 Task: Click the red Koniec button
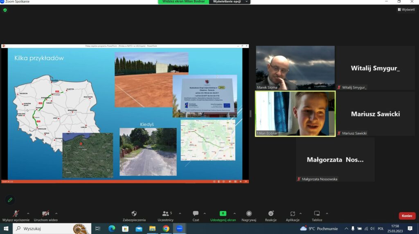[x=407, y=216]
